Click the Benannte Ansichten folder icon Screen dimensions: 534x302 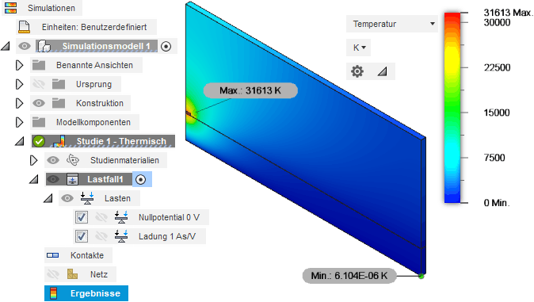[x=39, y=65]
